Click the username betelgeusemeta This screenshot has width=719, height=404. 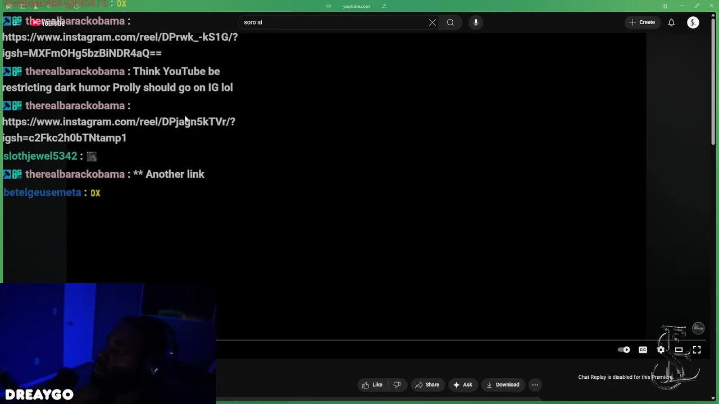coord(42,192)
